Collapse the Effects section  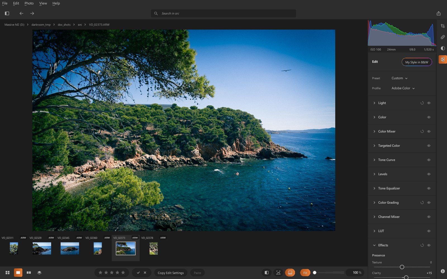[374, 245]
